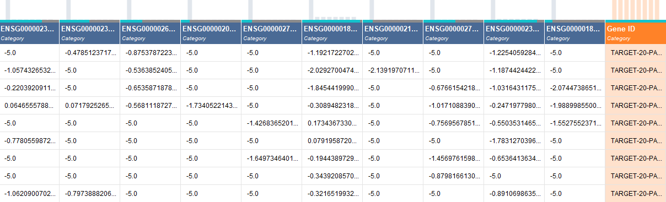This screenshot has width=666, height=202.
Task: Click cell -0.3216519932...
Action: click(x=332, y=194)
